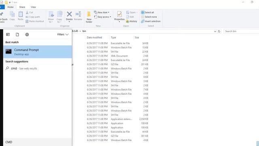Select Web filter globe icon
The height and width of the screenshot is (146, 259).
27,34
